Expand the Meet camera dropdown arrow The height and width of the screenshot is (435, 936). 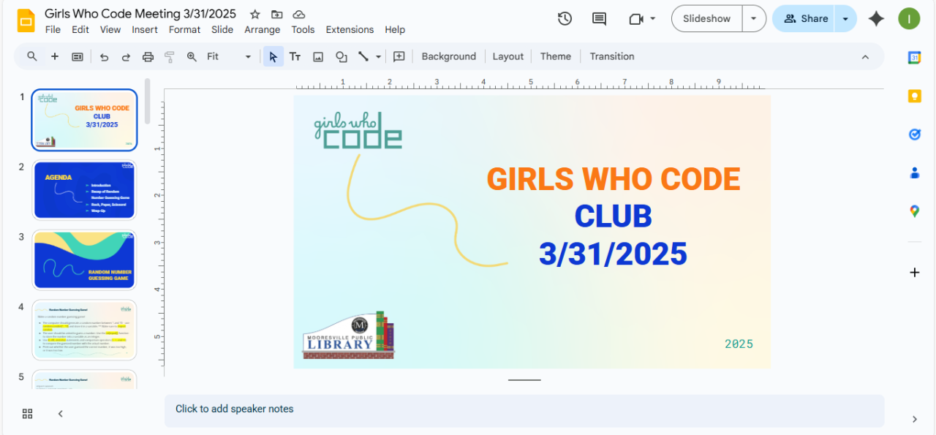[652, 19]
